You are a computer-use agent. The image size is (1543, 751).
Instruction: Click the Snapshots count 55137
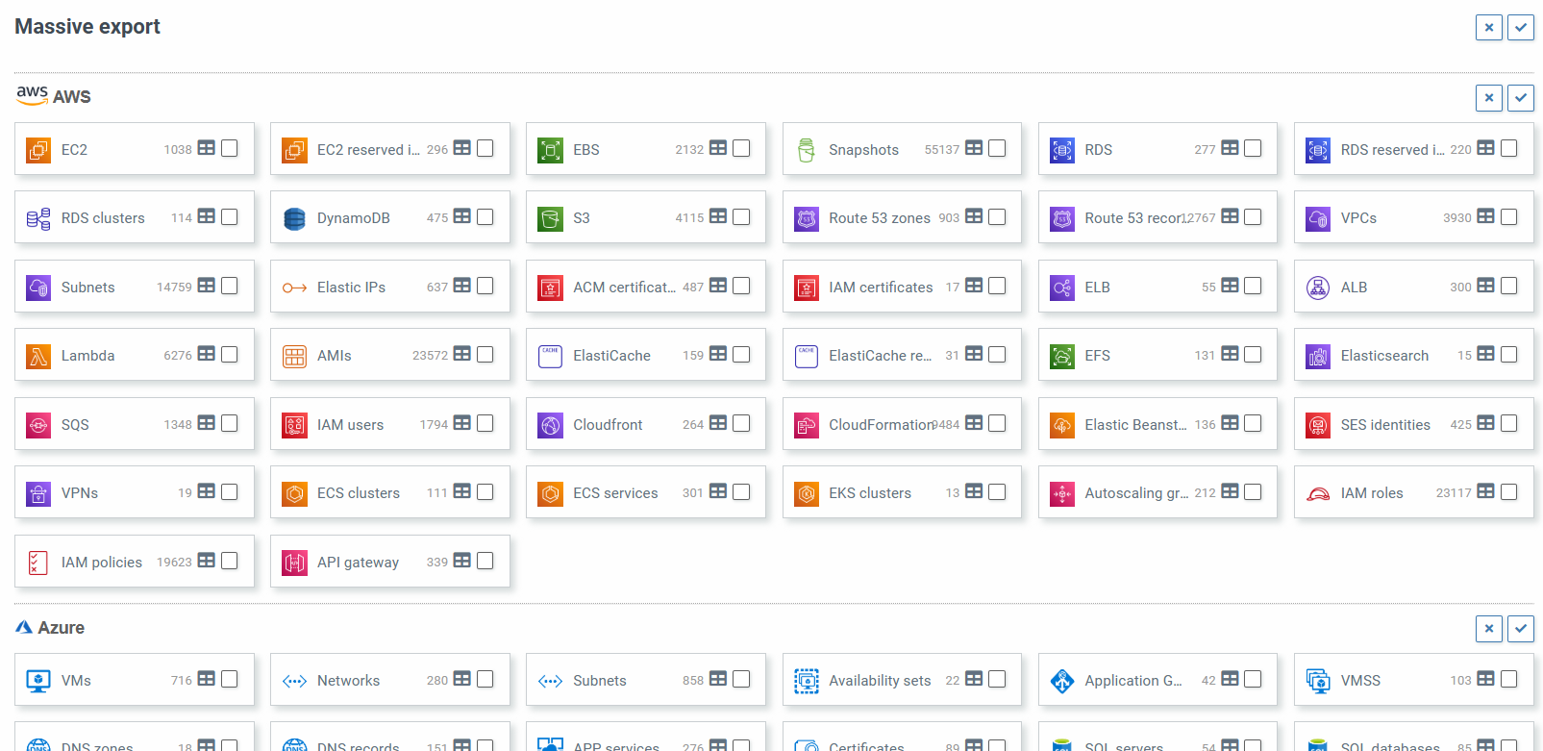pyautogui.click(x=942, y=150)
